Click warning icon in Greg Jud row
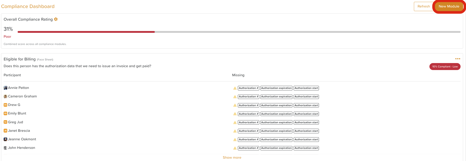466x161 pixels. click(x=235, y=122)
